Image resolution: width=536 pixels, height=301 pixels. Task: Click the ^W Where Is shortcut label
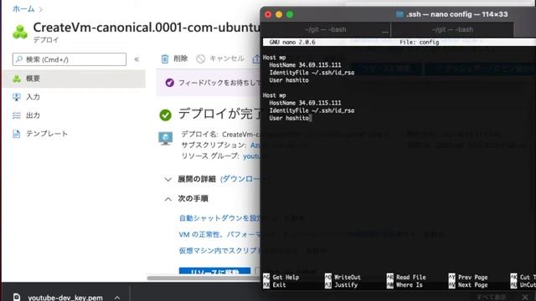click(405, 284)
